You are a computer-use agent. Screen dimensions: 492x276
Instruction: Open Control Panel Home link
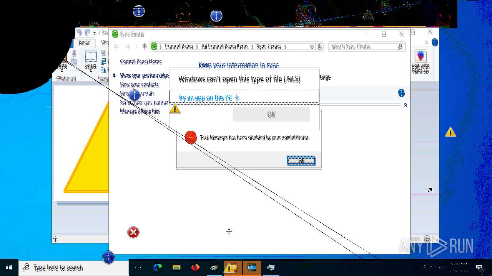click(141, 62)
